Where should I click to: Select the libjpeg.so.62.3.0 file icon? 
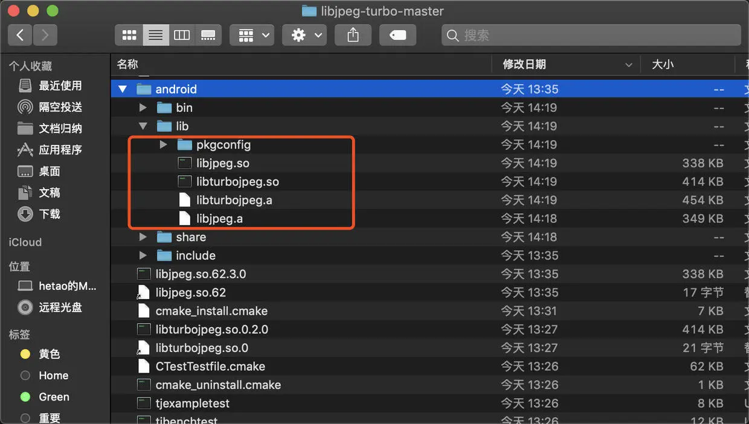pyautogui.click(x=144, y=274)
